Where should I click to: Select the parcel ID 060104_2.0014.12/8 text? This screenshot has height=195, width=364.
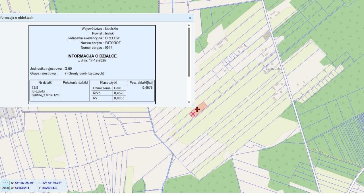[45, 95]
